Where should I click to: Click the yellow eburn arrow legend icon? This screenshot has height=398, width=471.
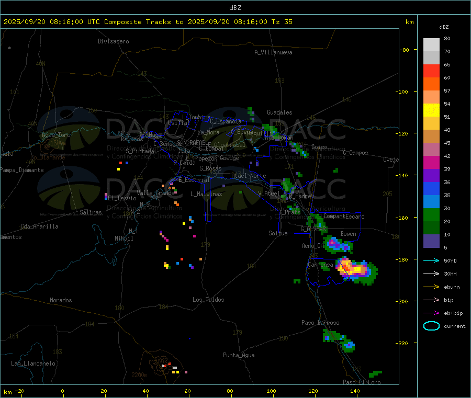pyautogui.click(x=431, y=287)
